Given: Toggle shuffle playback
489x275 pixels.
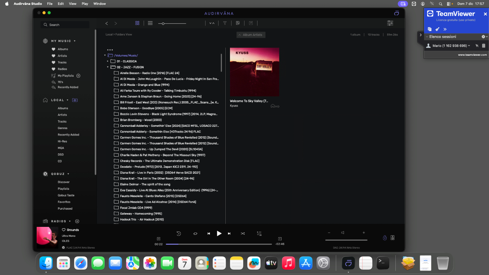Looking at the screenshot, I should (243, 233).
